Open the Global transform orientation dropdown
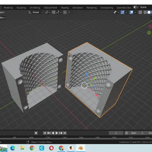The image size is (152, 152). pos(35,12)
